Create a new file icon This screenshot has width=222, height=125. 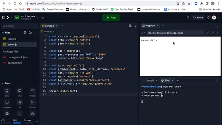pos(25,33)
